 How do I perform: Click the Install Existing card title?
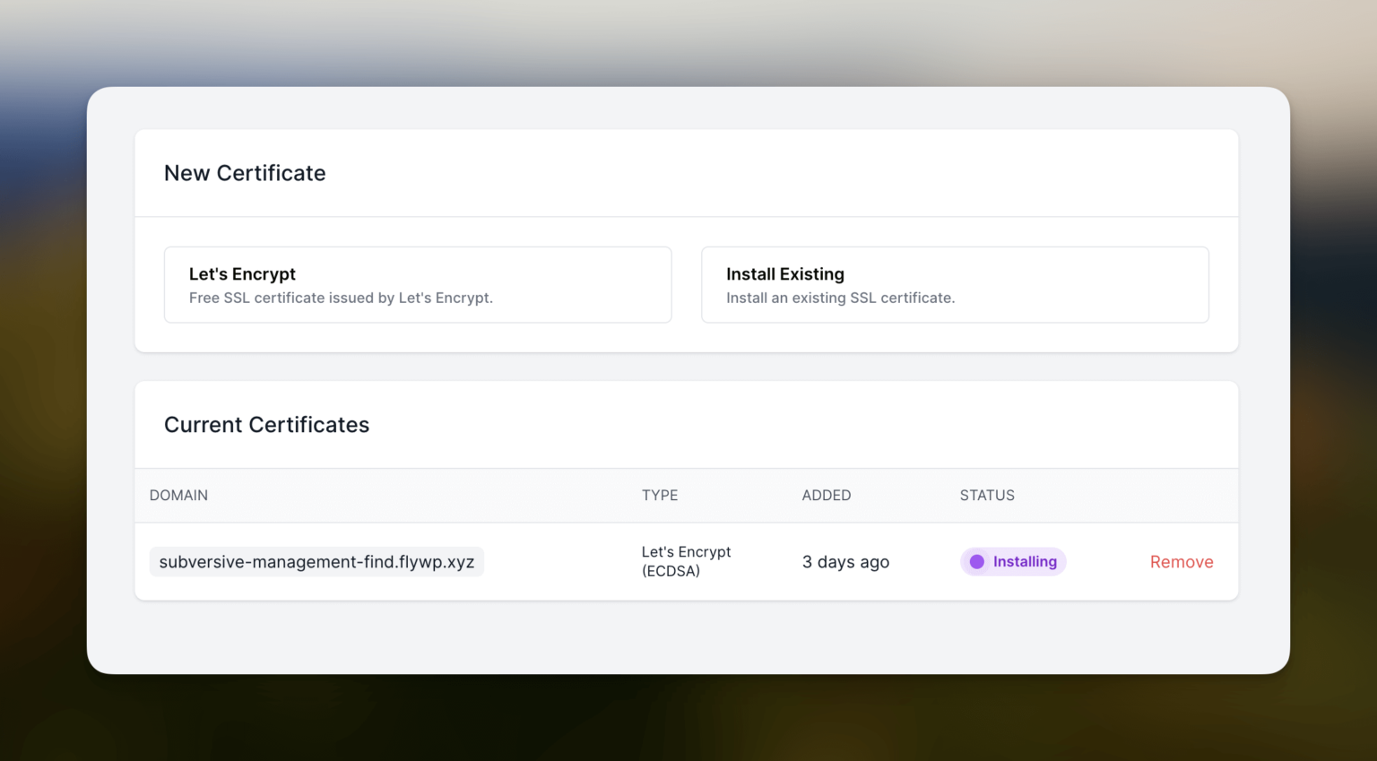click(785, 273)
